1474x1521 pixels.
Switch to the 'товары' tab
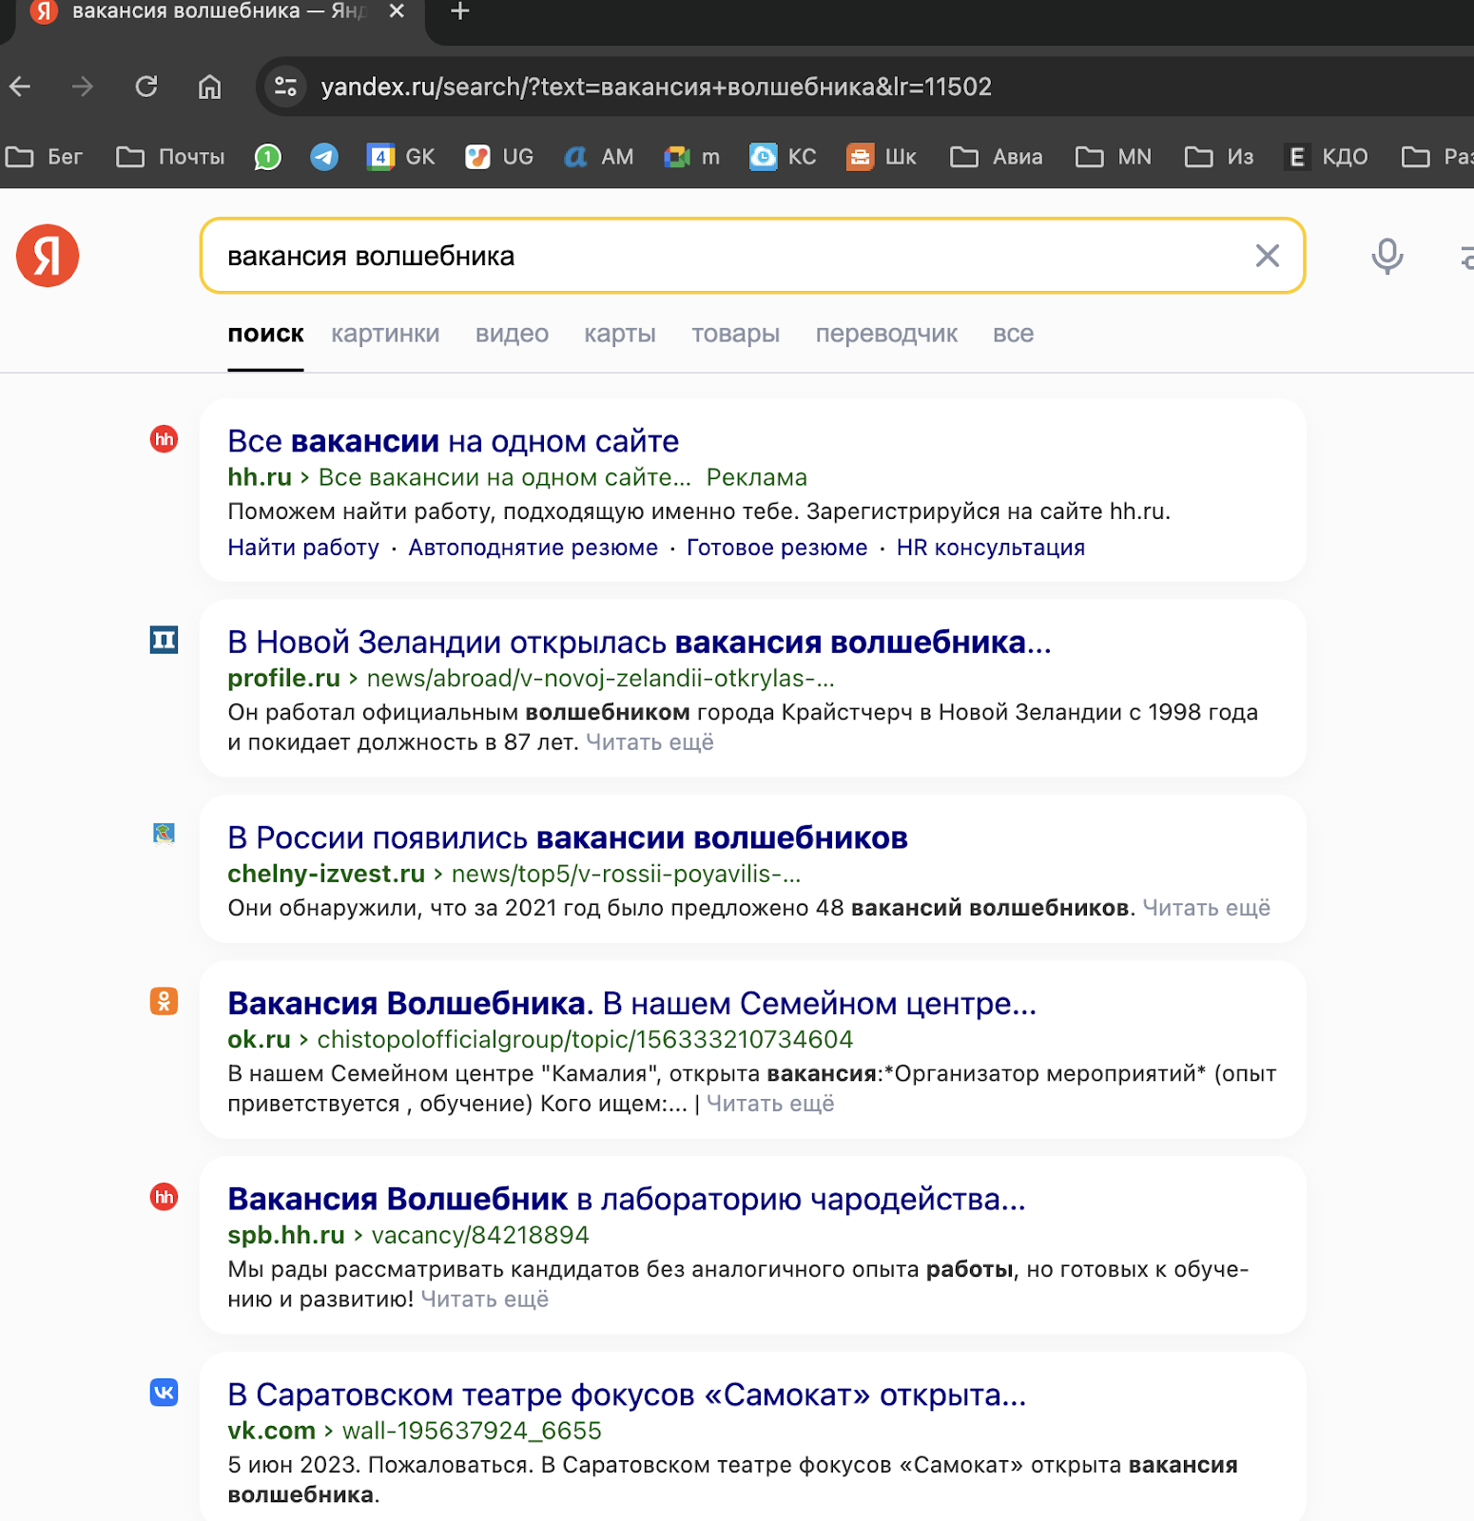[735, 334]
